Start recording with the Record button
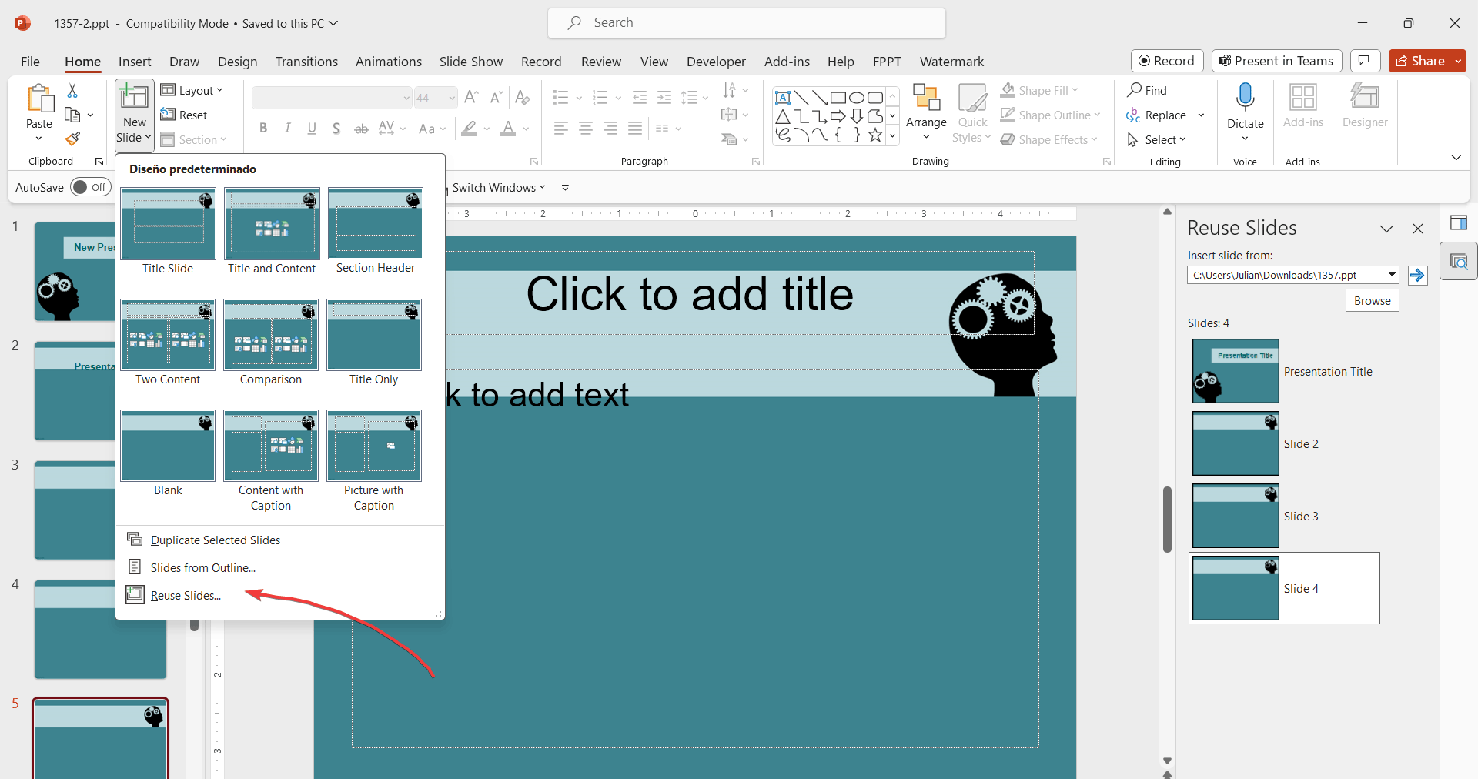Viewport: 1478px width, 779px height. pyautogui.click(x=1167, y=61)
